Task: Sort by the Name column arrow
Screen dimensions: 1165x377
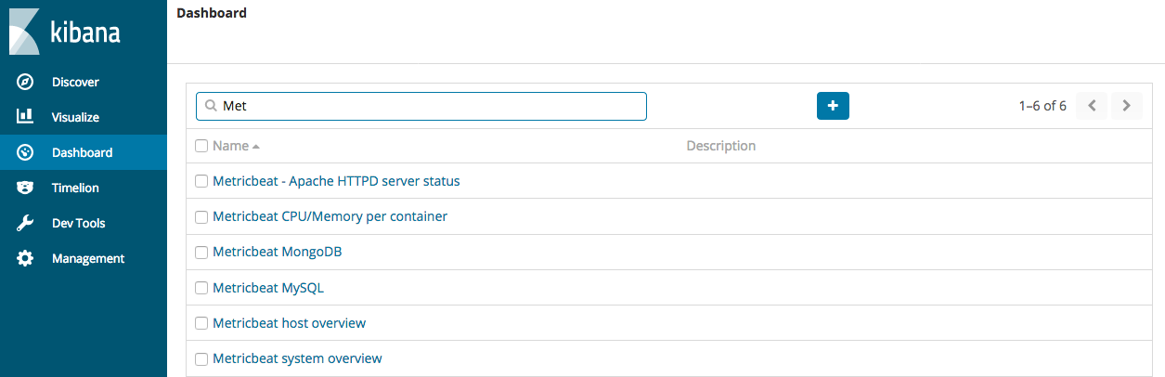Action: tap(255, 147)
